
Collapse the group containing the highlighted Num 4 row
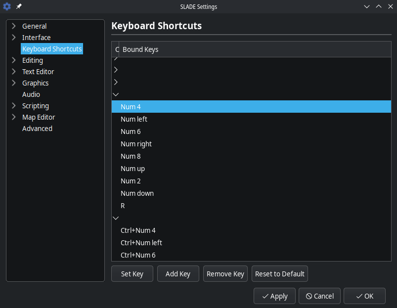point(116,94)
